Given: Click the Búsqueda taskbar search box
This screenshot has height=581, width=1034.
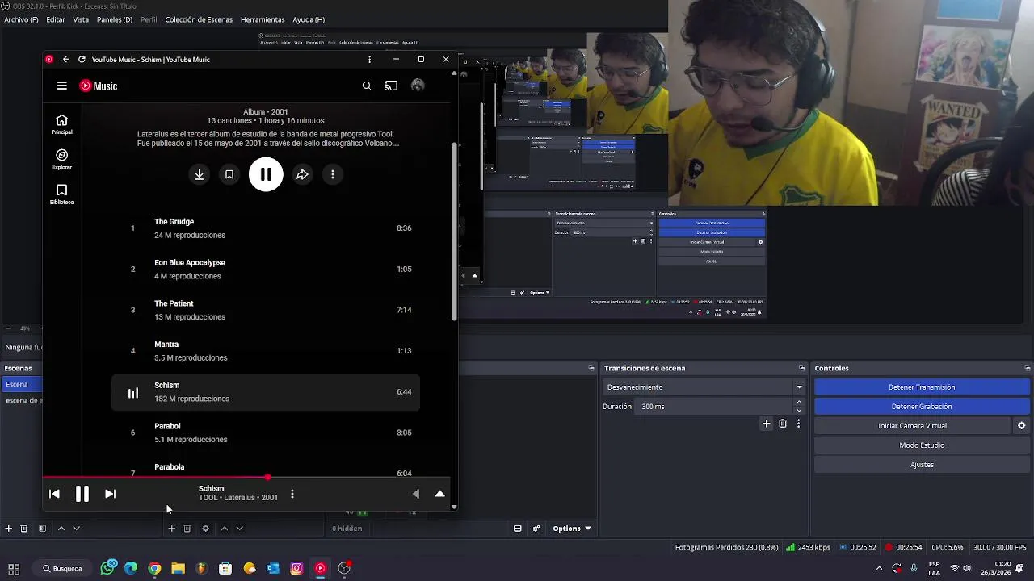Looking at the screenshot, I should point(64,568).
